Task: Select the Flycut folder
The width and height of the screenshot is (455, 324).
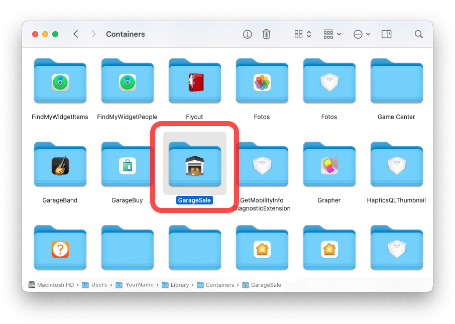Action: (x=195, y=81)
